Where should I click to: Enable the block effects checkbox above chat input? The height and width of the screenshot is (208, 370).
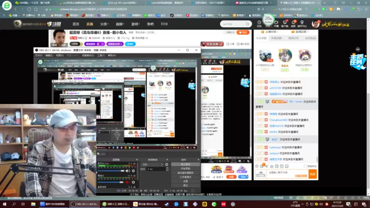pyautogui.click(x=305, y=166)
